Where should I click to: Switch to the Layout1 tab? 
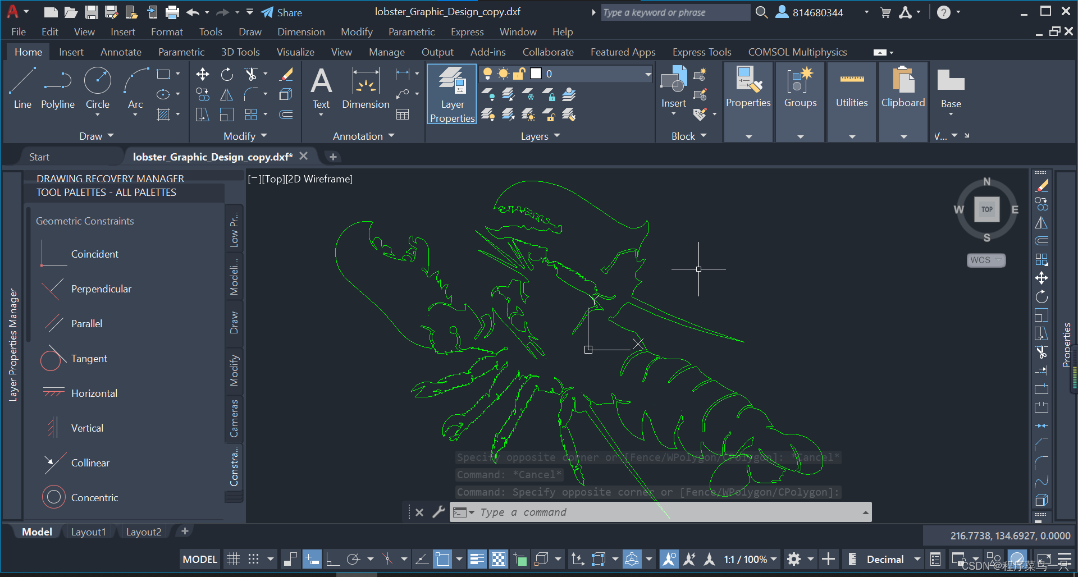click(x=88, y=532)
